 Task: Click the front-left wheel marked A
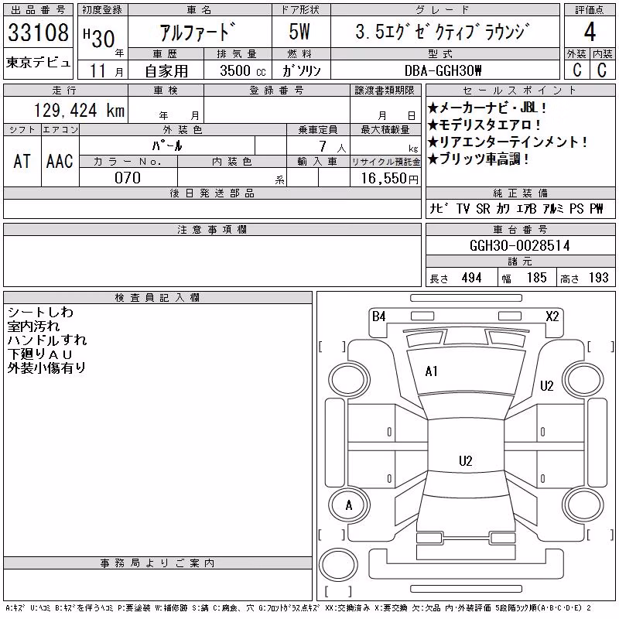[x=349, y=505]
